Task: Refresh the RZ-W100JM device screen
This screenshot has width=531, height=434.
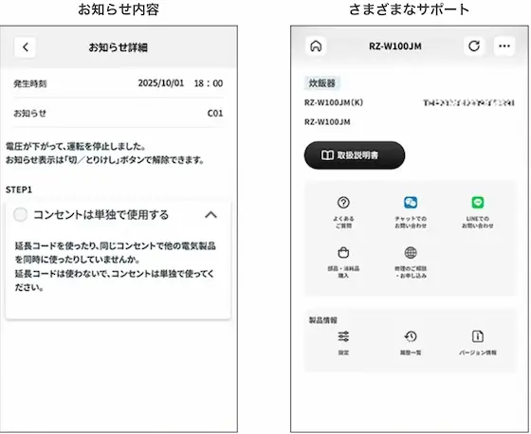Action: pyautogui.click(x=474, y=46)
